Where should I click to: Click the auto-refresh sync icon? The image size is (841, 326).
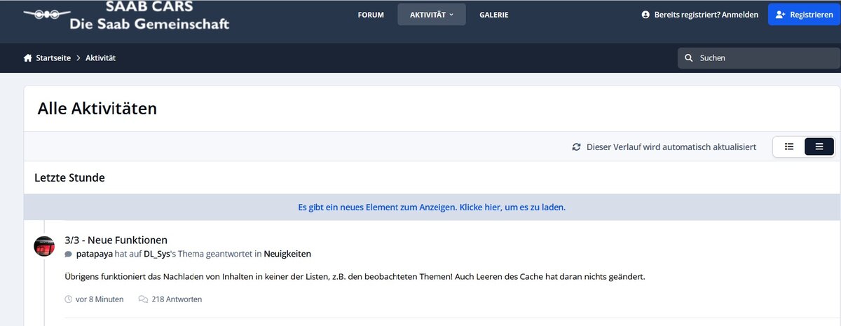(577, 147)
